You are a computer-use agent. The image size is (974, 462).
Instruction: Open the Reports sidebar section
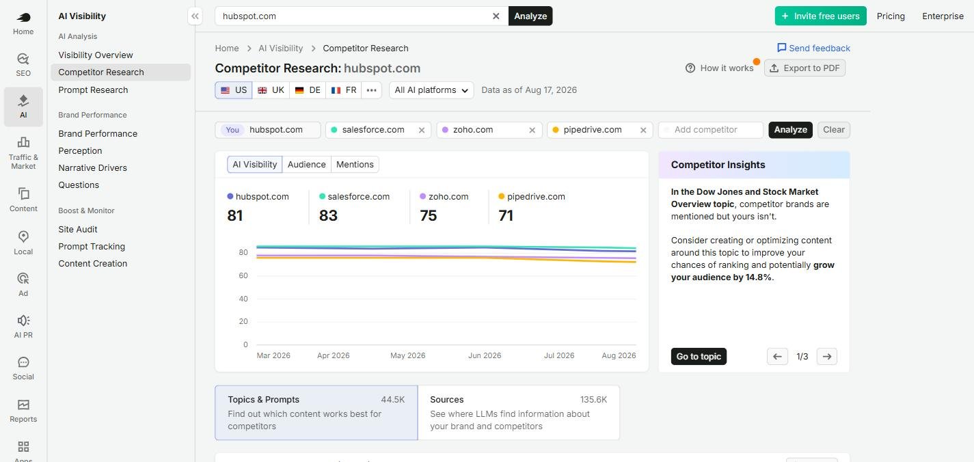tap(23, 410)
